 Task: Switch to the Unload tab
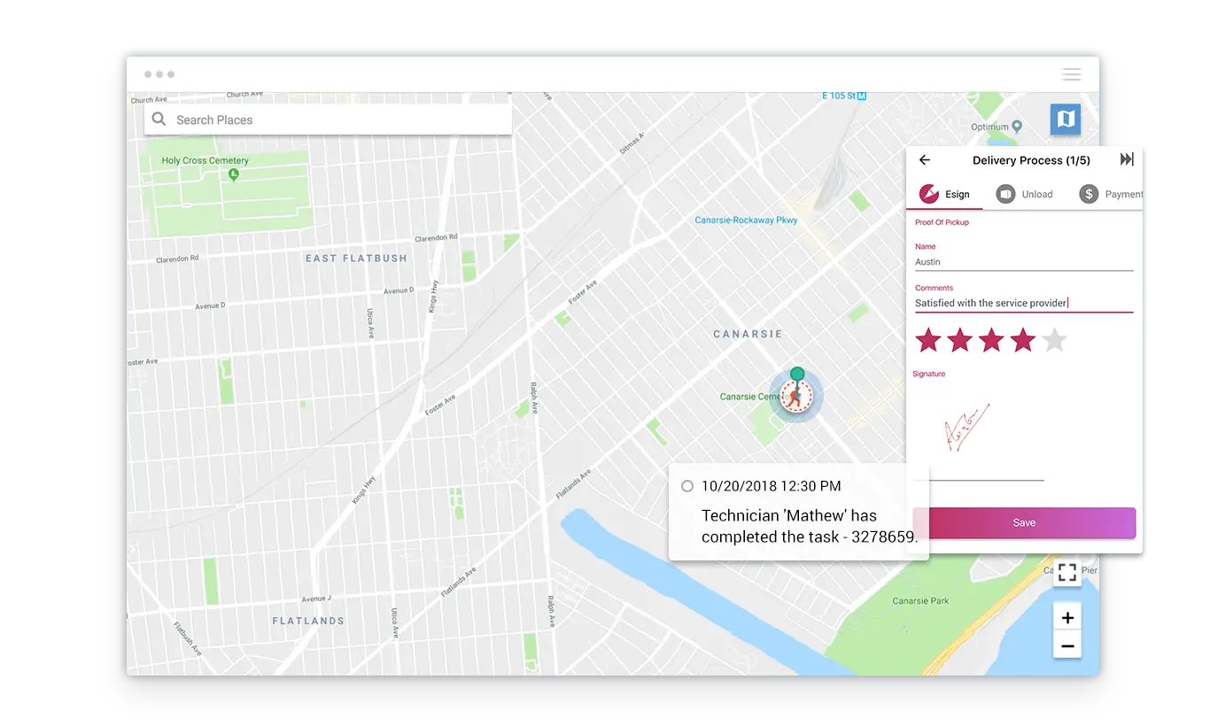tap(1025, 194)
